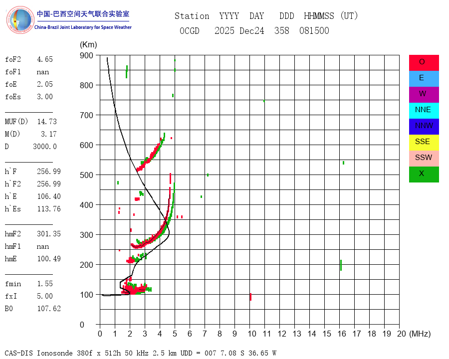Click the UT time 081500

pos(314,30)
